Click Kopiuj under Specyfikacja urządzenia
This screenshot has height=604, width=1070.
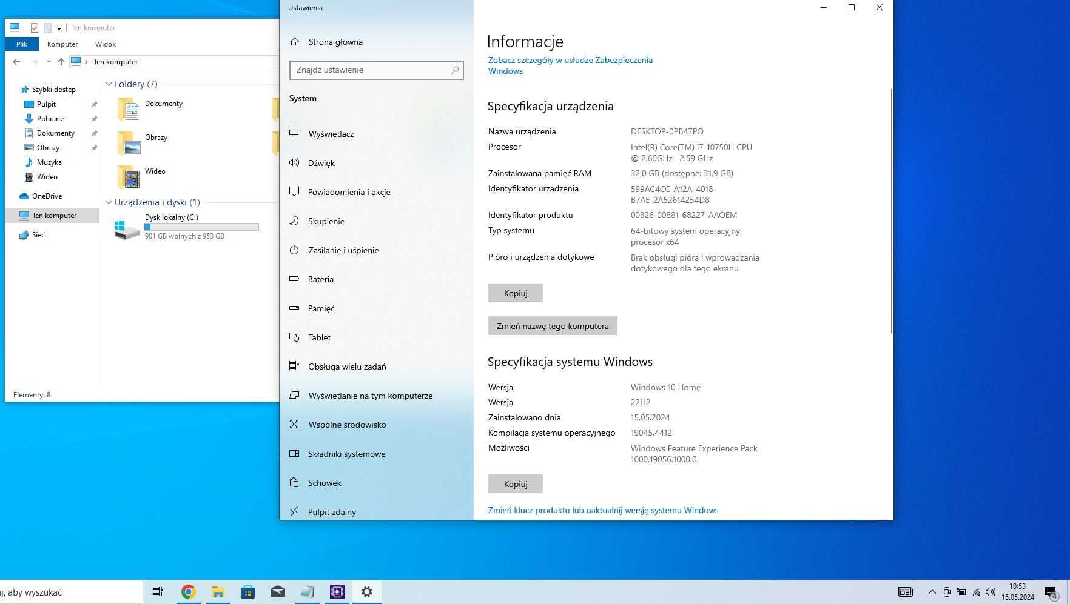click(x=515, y=293)
